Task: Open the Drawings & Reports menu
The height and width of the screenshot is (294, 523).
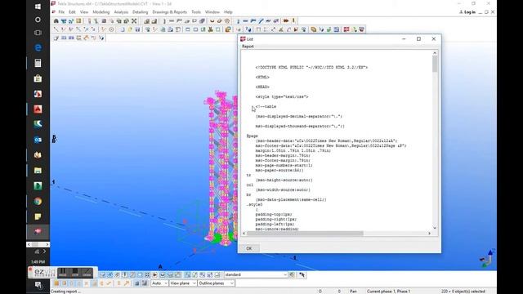Action: (x=170, y=12)
